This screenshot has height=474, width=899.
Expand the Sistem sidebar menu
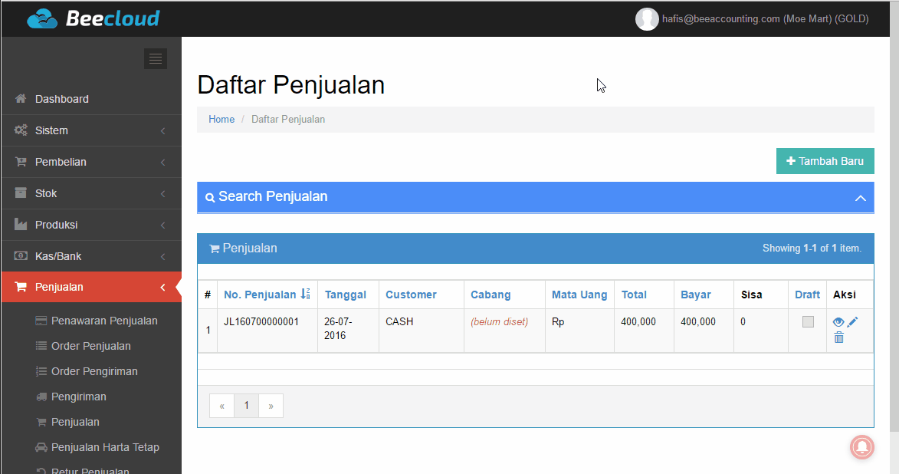[x=51, y=130]
